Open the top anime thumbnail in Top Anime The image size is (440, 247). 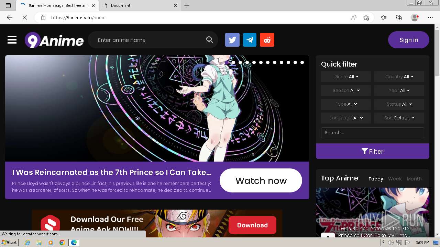click(x=373, y=212)
